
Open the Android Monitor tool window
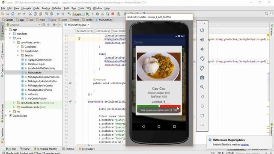tap(46, 149)
